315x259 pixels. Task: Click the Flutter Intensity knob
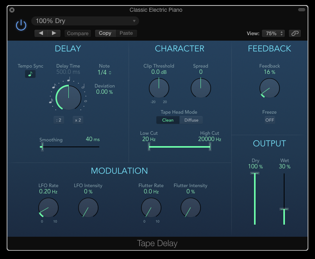tap(191, 207)
